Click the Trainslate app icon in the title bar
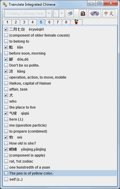This screenshot has height=189, width=120. coord(5,4)
